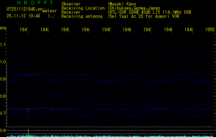Select observer name Masaki Kano

coord(122,4)
